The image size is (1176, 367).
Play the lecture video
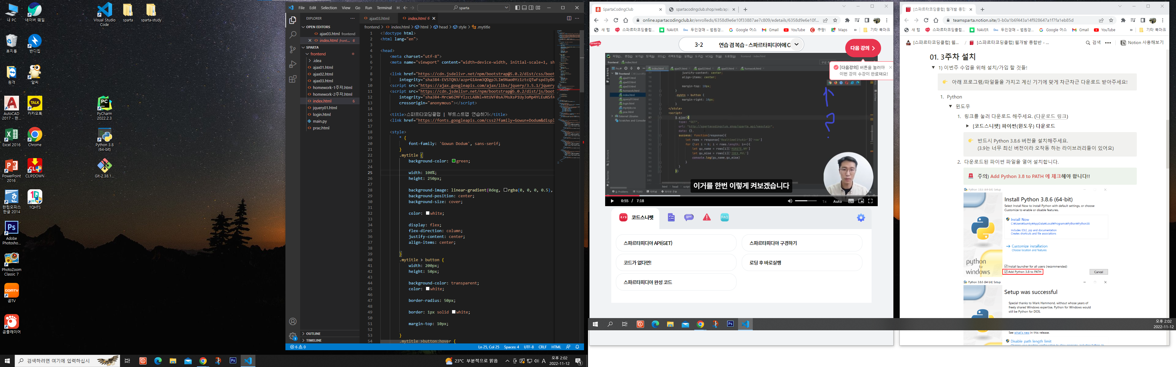pos(612,201)
